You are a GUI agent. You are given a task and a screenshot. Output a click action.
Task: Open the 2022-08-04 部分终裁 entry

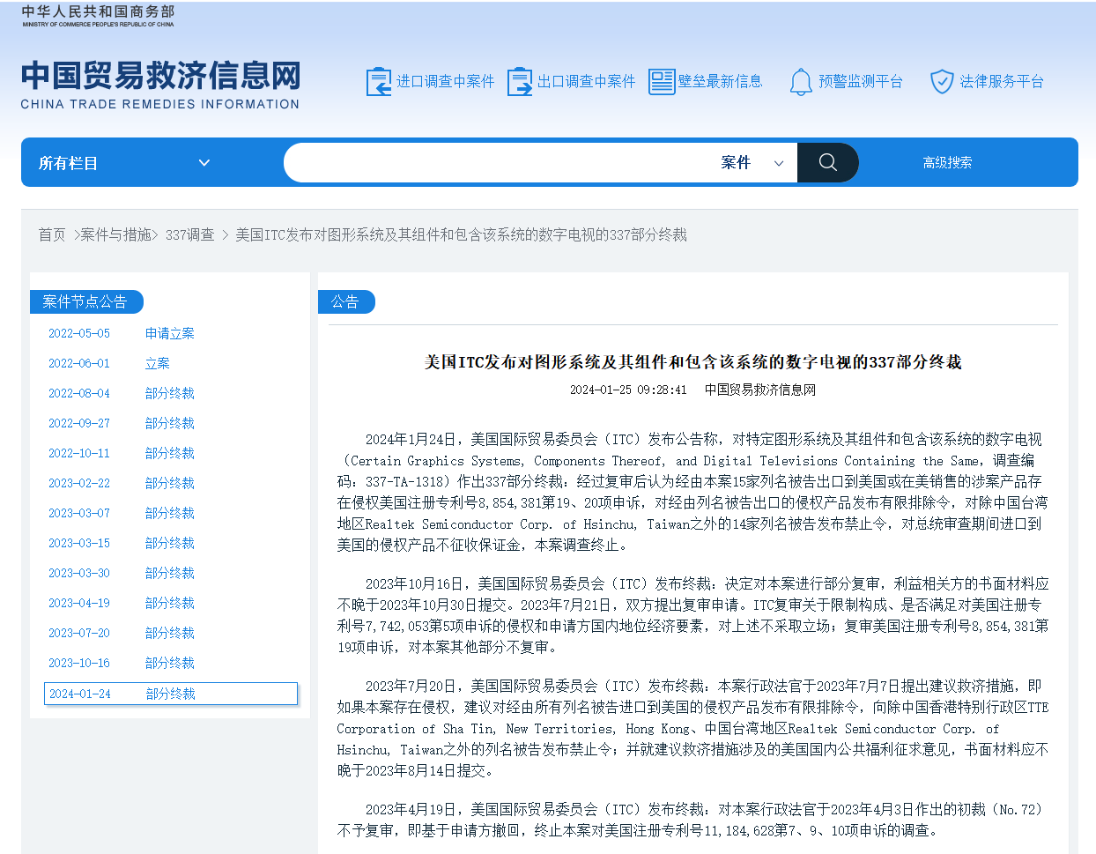(x=122, y=393)
